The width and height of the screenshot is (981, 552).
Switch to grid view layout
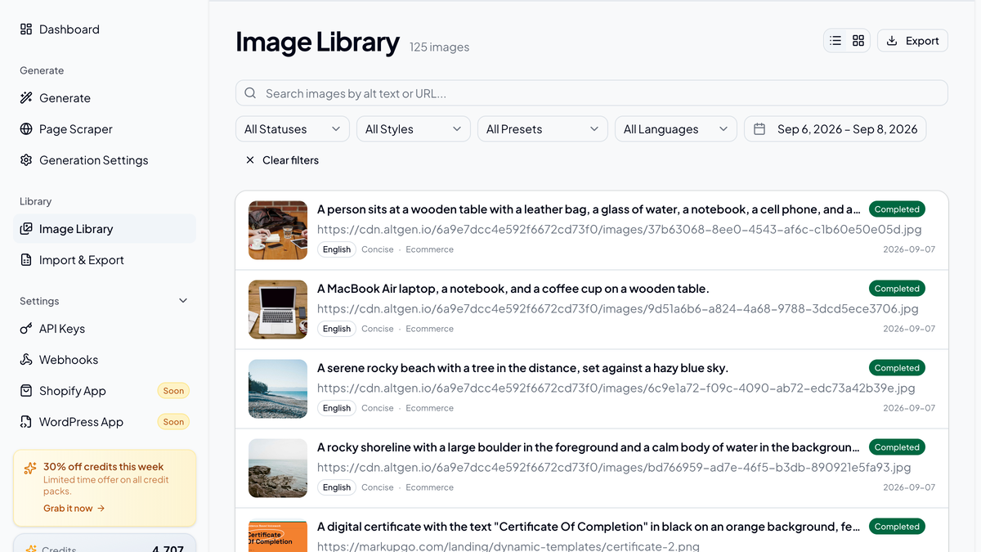click(x=858, y=41)
